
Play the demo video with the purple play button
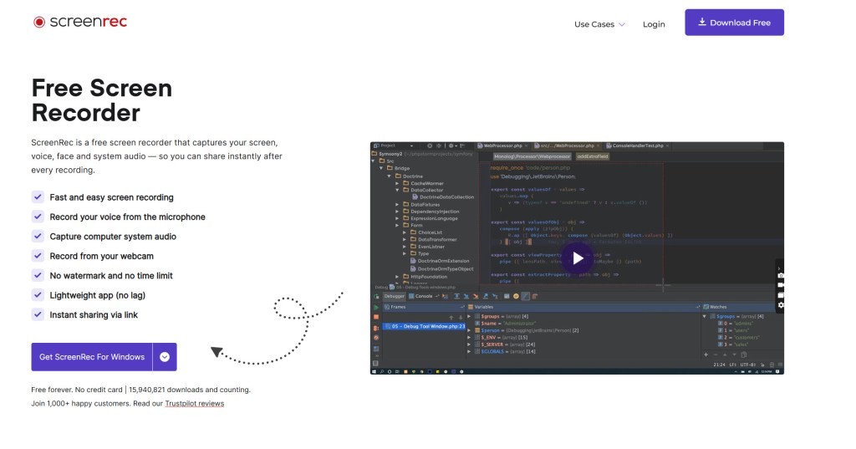click(x=577, y=258)
